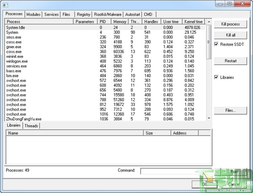Image resolution: width=253 pixels, height=193 pixels.
Task: Open the CMD tab
Action: [148, 14]
